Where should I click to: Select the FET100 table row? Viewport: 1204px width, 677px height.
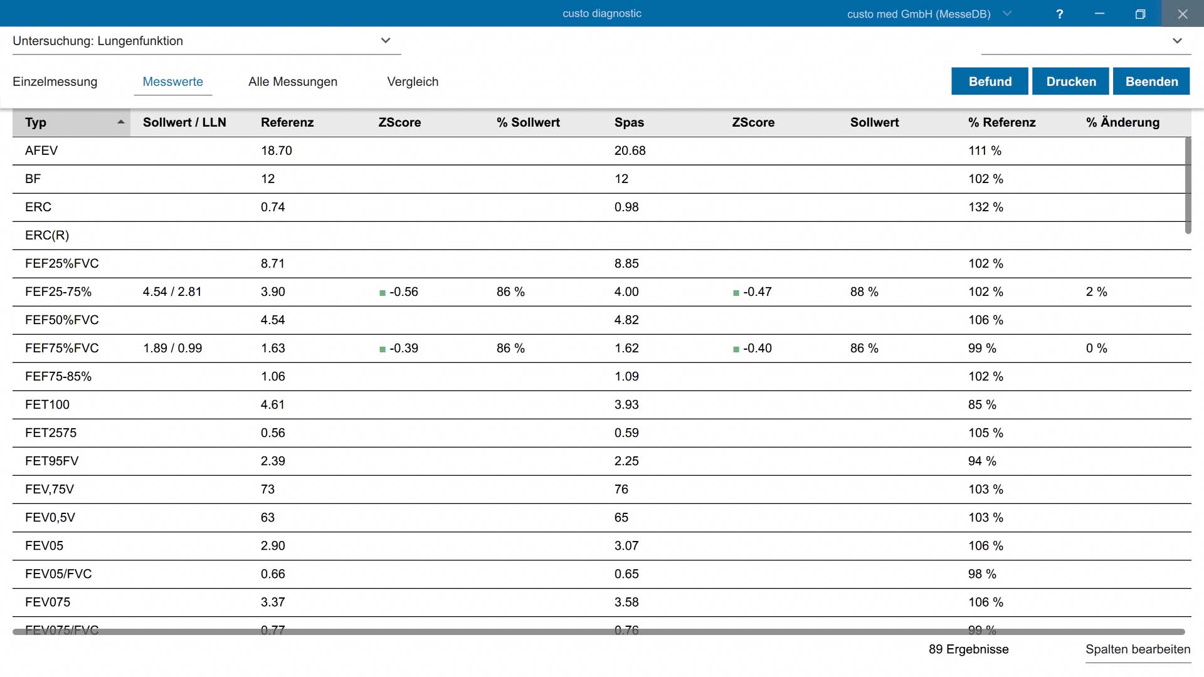click(602, 405)
